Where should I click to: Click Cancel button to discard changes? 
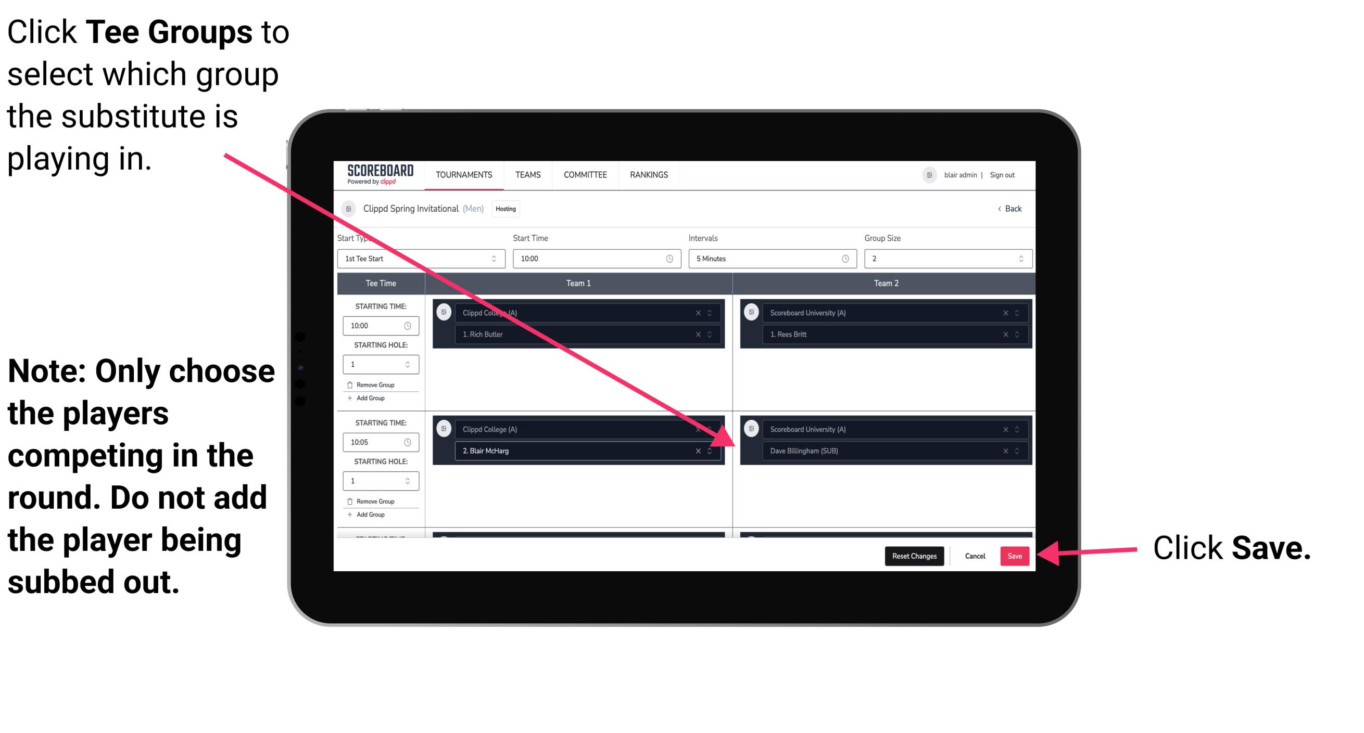(974, 554)
